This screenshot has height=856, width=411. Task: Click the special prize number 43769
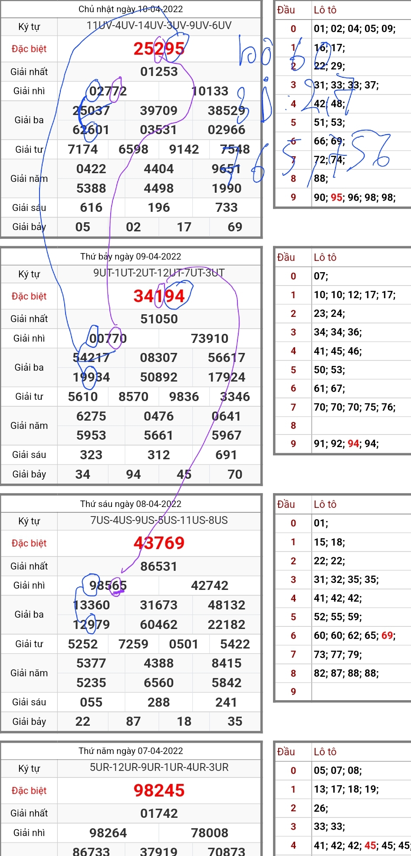coord(159,543)
